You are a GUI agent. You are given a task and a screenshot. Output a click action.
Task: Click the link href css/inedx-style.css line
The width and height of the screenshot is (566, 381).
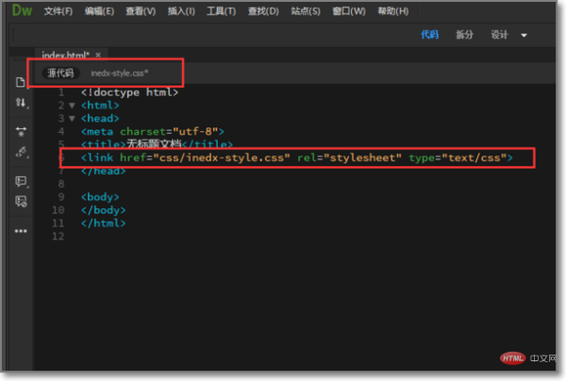pos(297,157)
